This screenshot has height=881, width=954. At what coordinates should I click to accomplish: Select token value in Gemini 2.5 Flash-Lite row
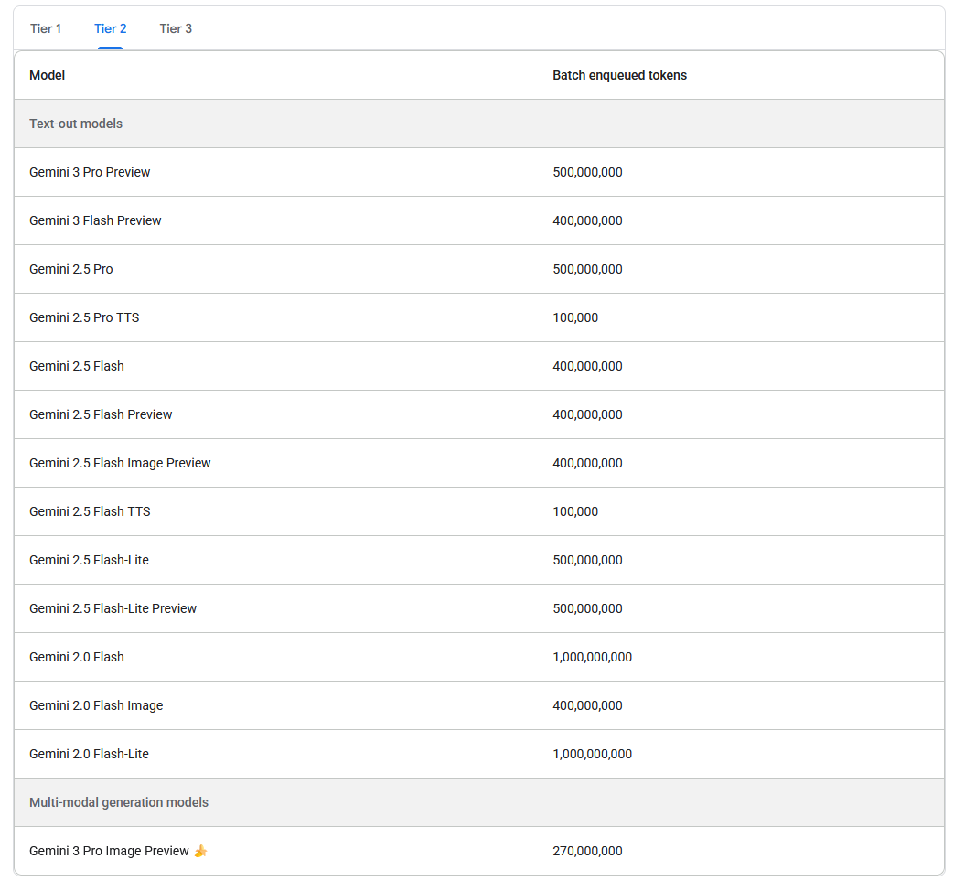click(x=587, y=560)
